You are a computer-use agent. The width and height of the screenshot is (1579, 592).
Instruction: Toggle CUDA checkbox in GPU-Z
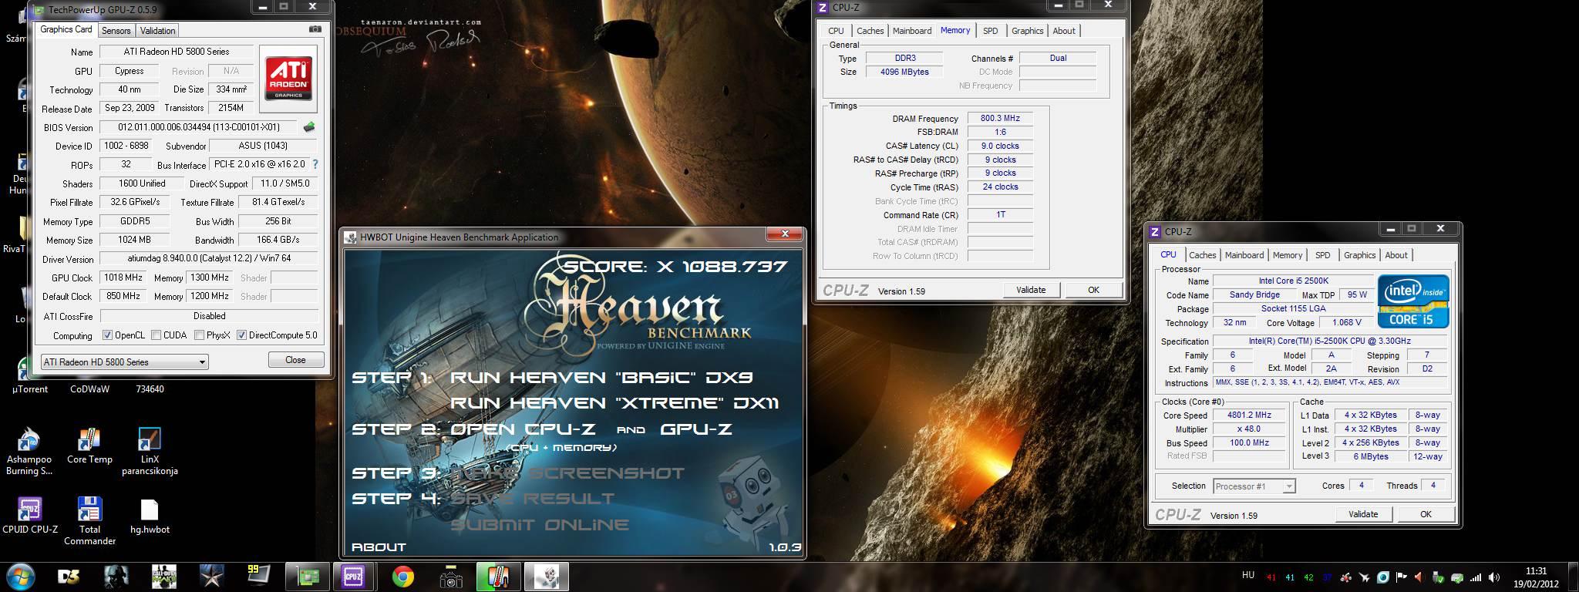[157, 335]
